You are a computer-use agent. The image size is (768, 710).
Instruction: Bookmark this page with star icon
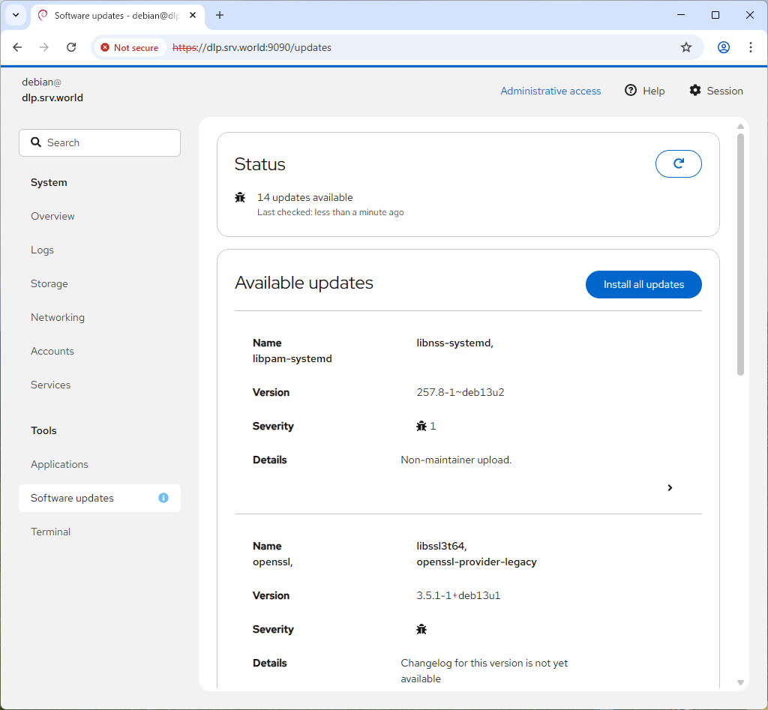click(x=685, y=47)
